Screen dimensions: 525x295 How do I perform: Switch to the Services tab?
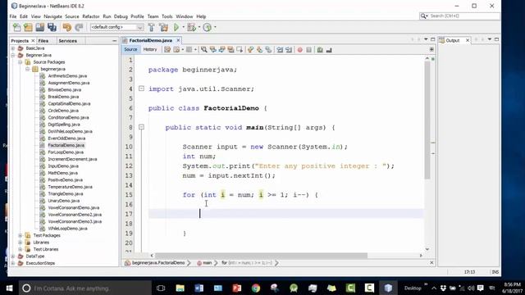coord(67,41)
